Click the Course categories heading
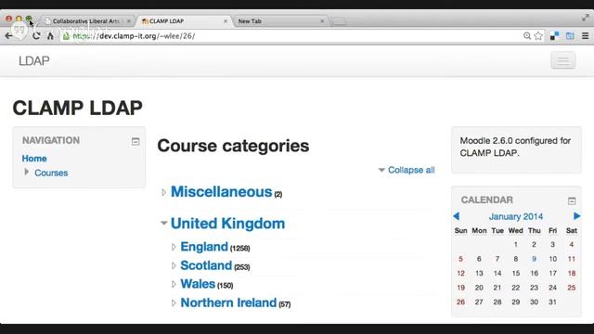The image size is (594, 334). point(233,146)
